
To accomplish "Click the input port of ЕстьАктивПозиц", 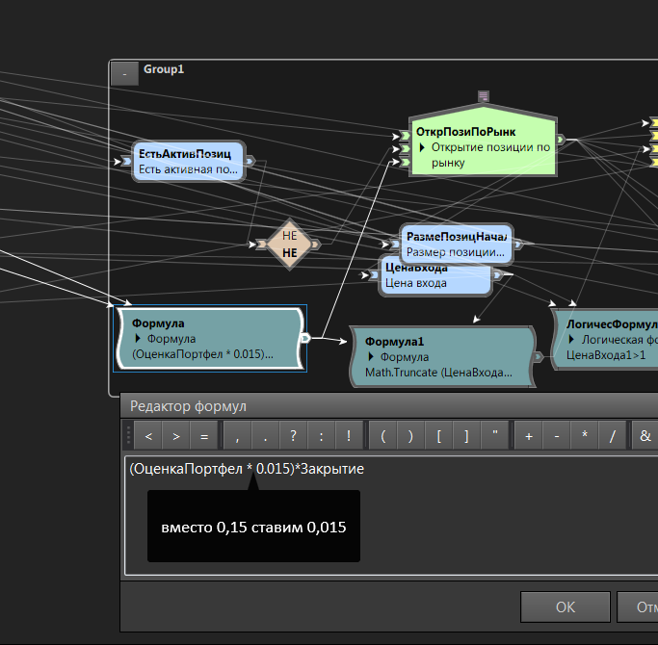I will [126, 162].
